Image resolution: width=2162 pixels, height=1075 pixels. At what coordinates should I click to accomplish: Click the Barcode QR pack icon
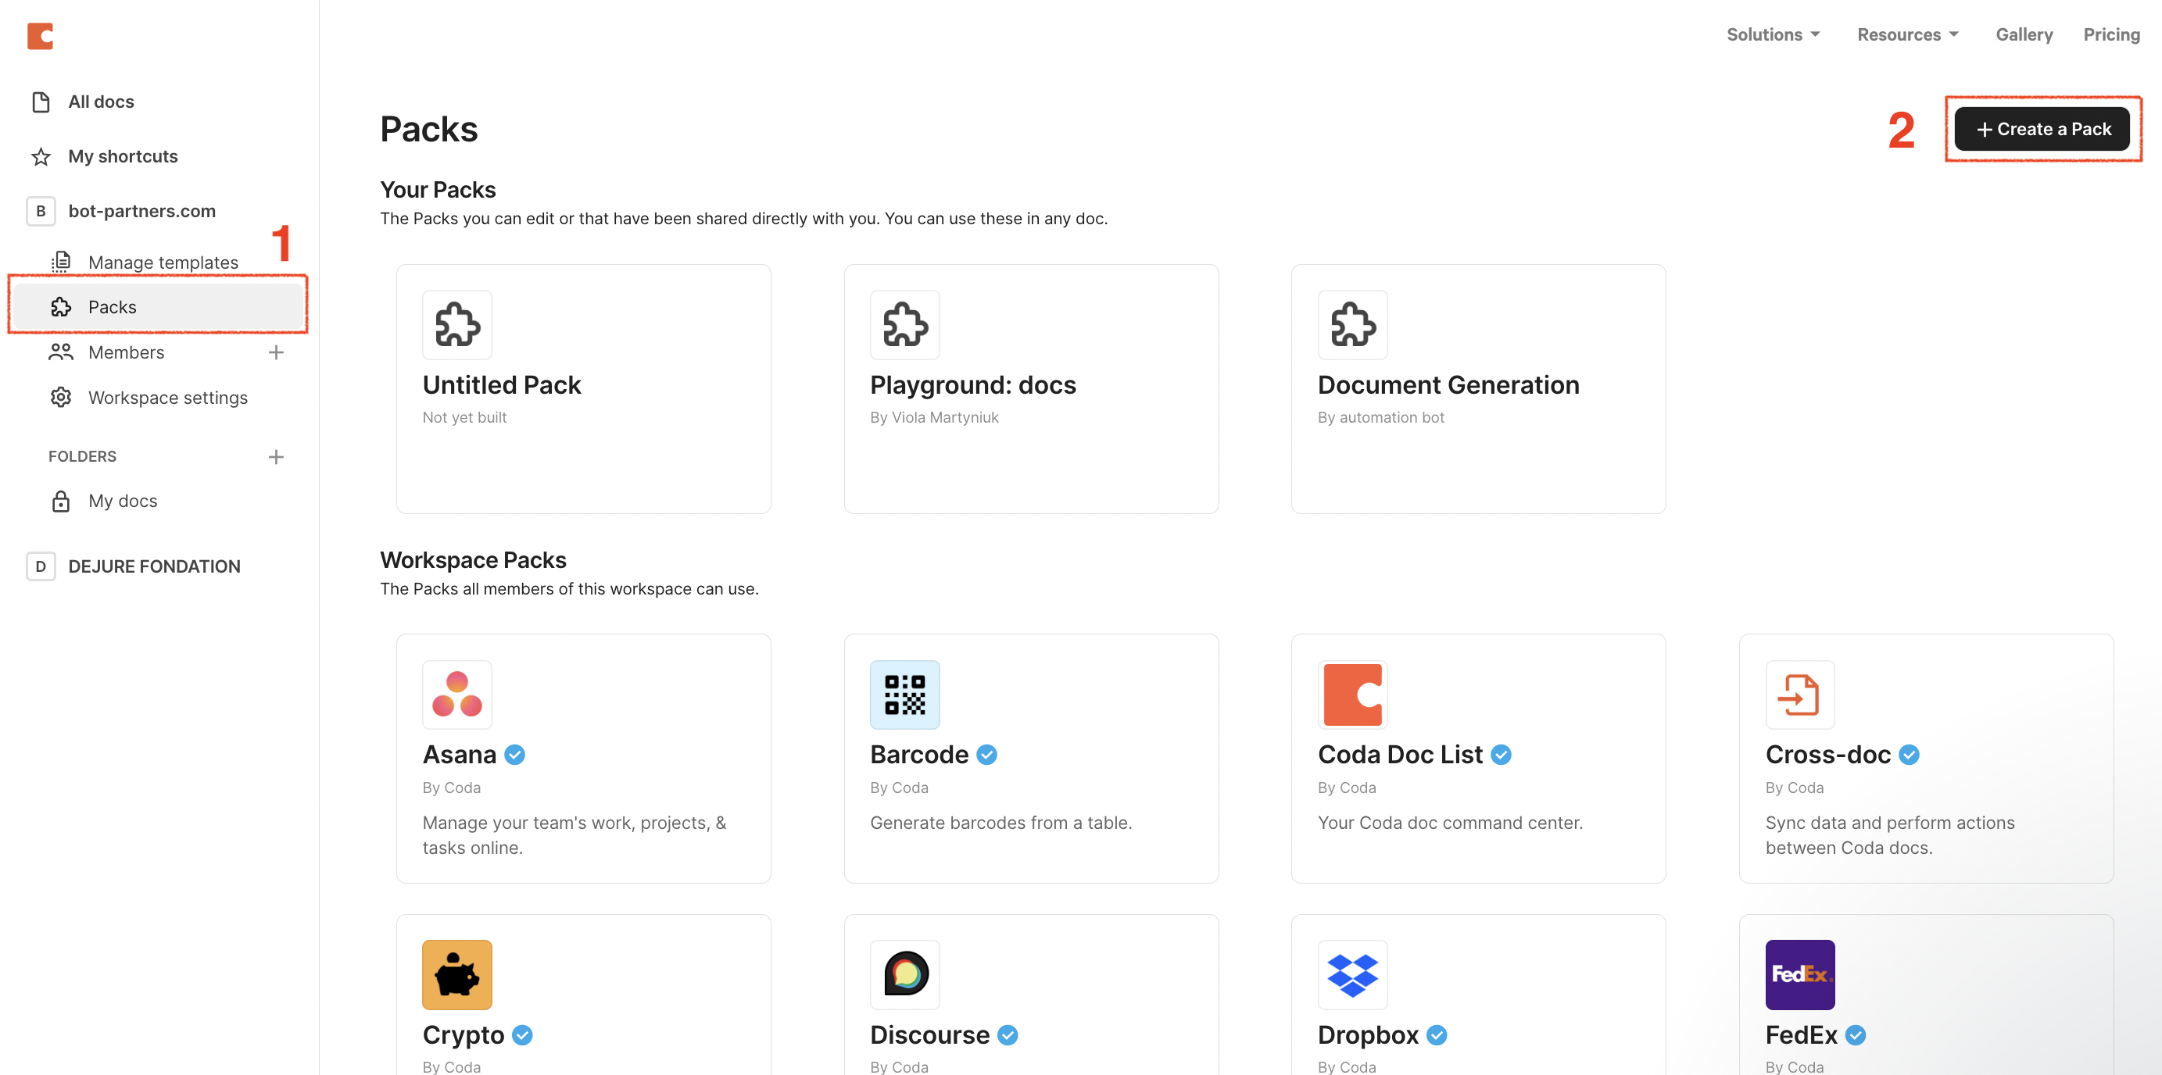904,694
